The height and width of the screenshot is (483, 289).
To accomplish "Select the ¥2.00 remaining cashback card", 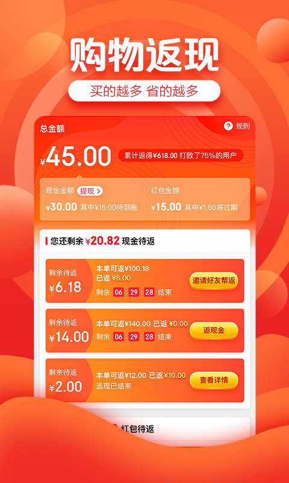I will pyautogui.click(x=144, y=380).
